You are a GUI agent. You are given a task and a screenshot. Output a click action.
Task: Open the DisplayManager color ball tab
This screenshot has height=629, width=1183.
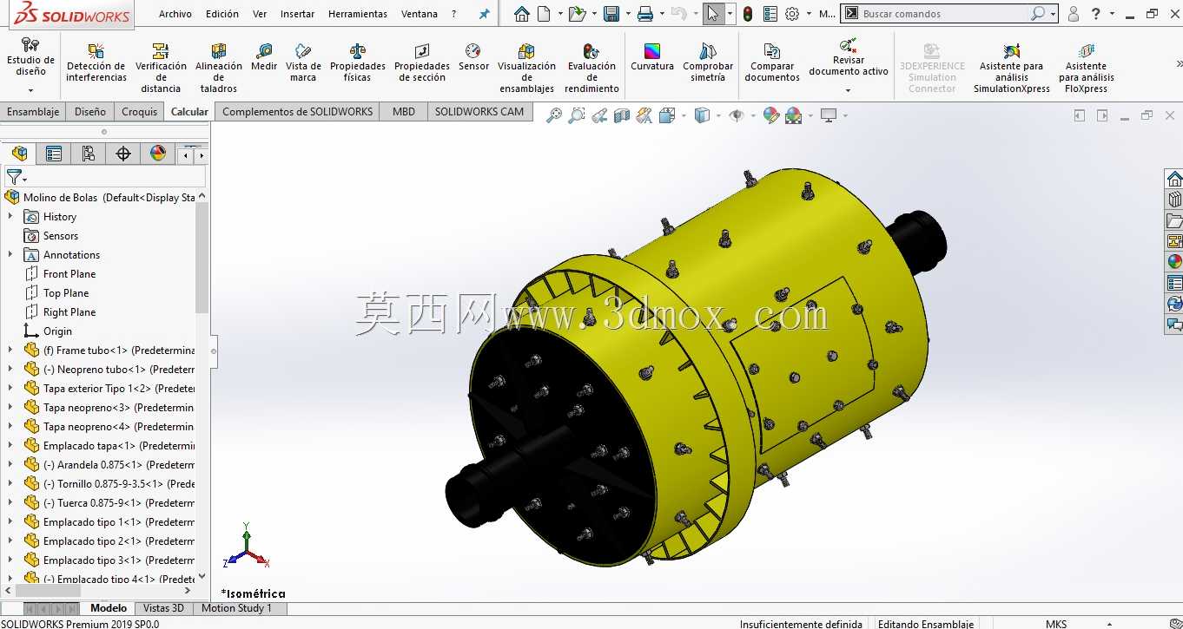(158, 154)
